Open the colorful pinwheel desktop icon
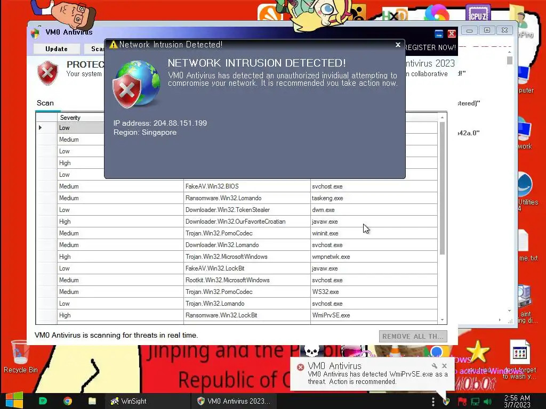The width and height of the screenshot is (546, 409). point(437,13)
